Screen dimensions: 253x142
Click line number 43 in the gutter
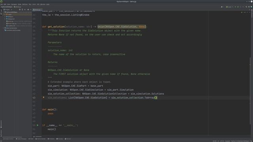(34, 98)
